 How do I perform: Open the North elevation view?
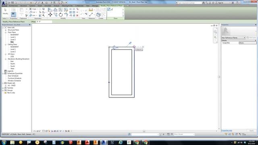[x=12, y=64]
